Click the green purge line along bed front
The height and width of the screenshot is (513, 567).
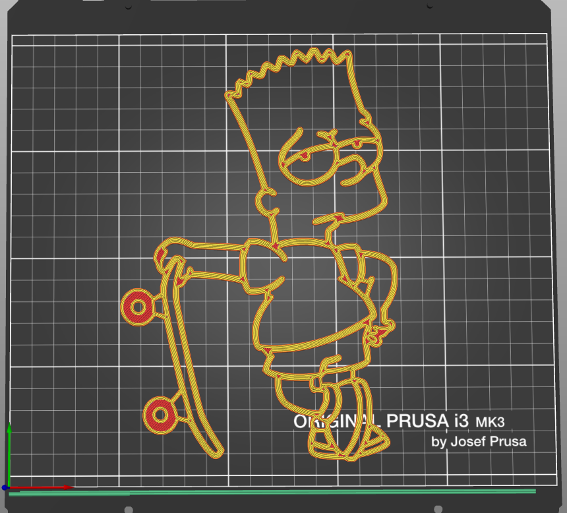pyautogui.click(x=272, y=492)
